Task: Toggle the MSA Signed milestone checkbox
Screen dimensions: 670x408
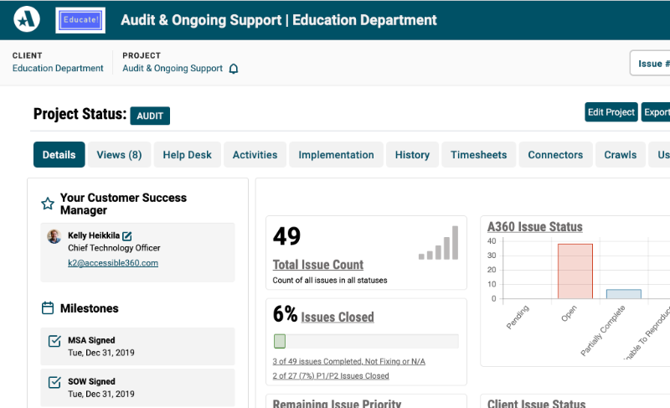Action: coord(54,341)
